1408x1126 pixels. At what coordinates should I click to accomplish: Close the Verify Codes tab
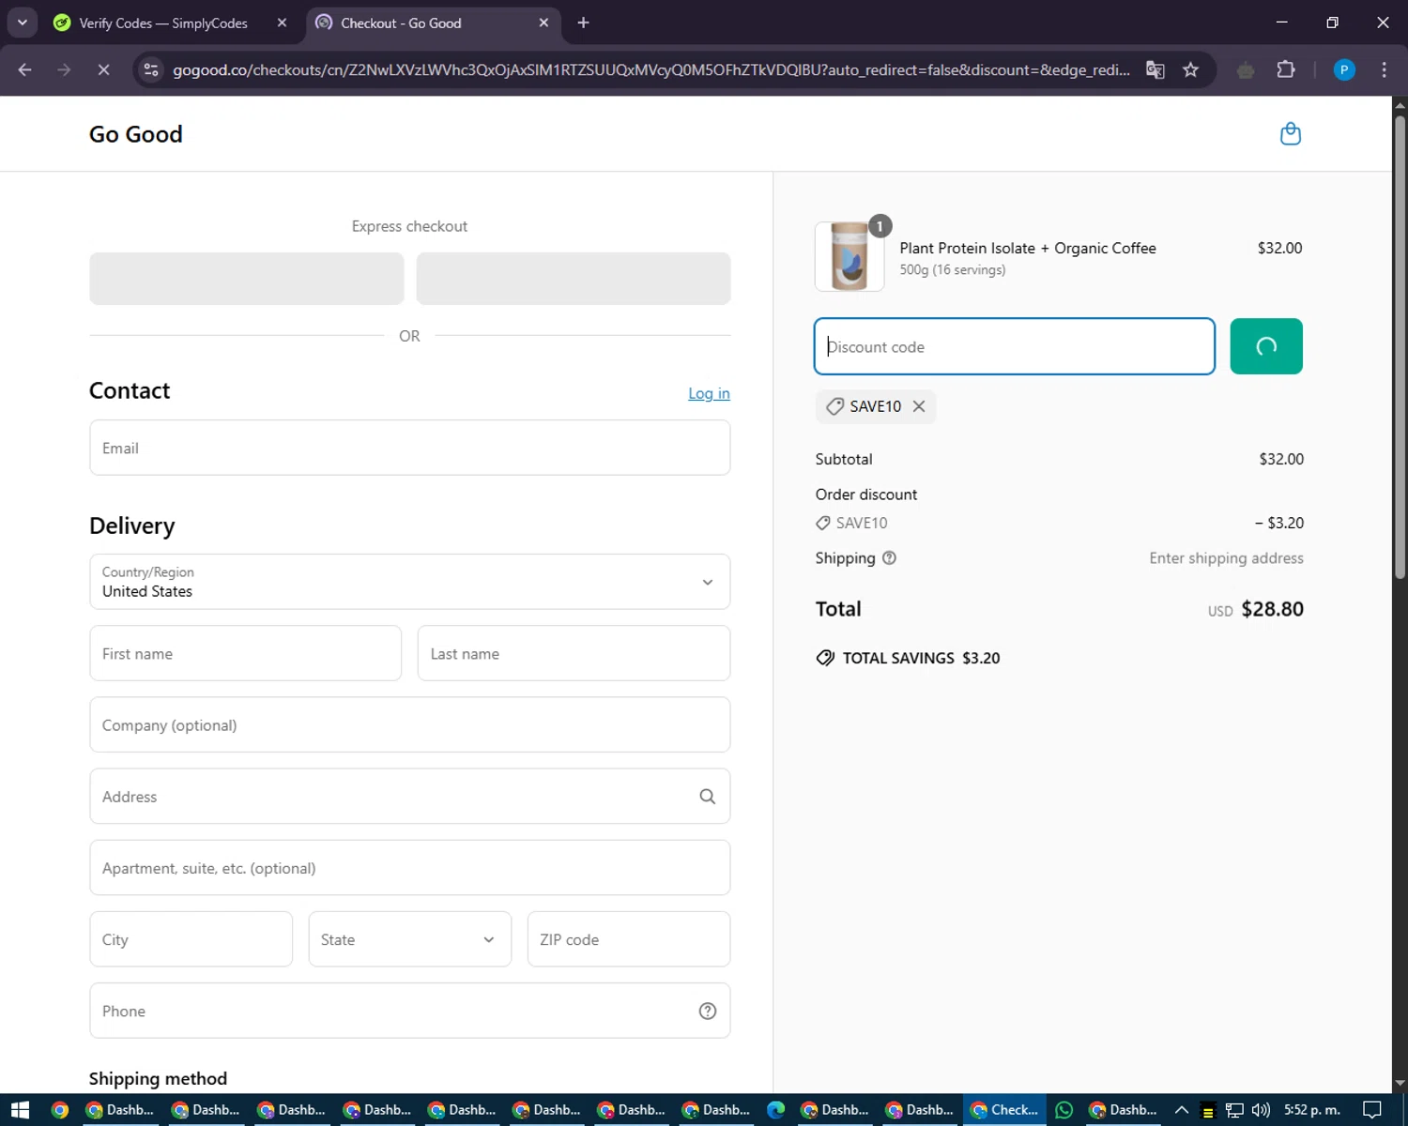coord(282,23)
